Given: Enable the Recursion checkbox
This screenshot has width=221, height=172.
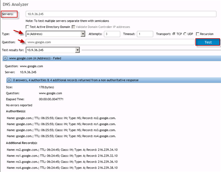Looking at the screenshot, I should (198, 34).
